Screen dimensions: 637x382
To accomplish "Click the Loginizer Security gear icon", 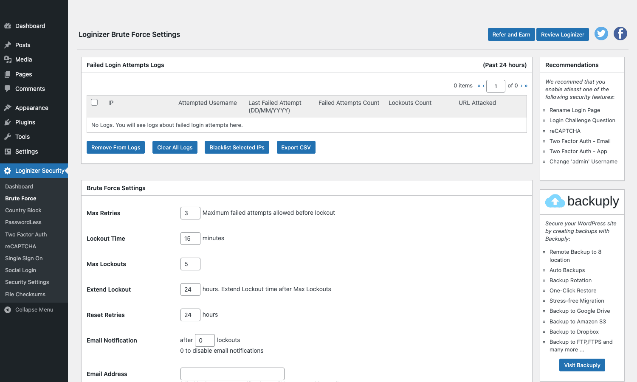I will tap(8, 171).
